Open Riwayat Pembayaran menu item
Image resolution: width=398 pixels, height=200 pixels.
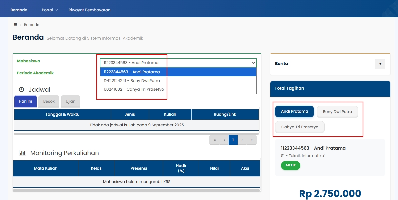point(89,10)
